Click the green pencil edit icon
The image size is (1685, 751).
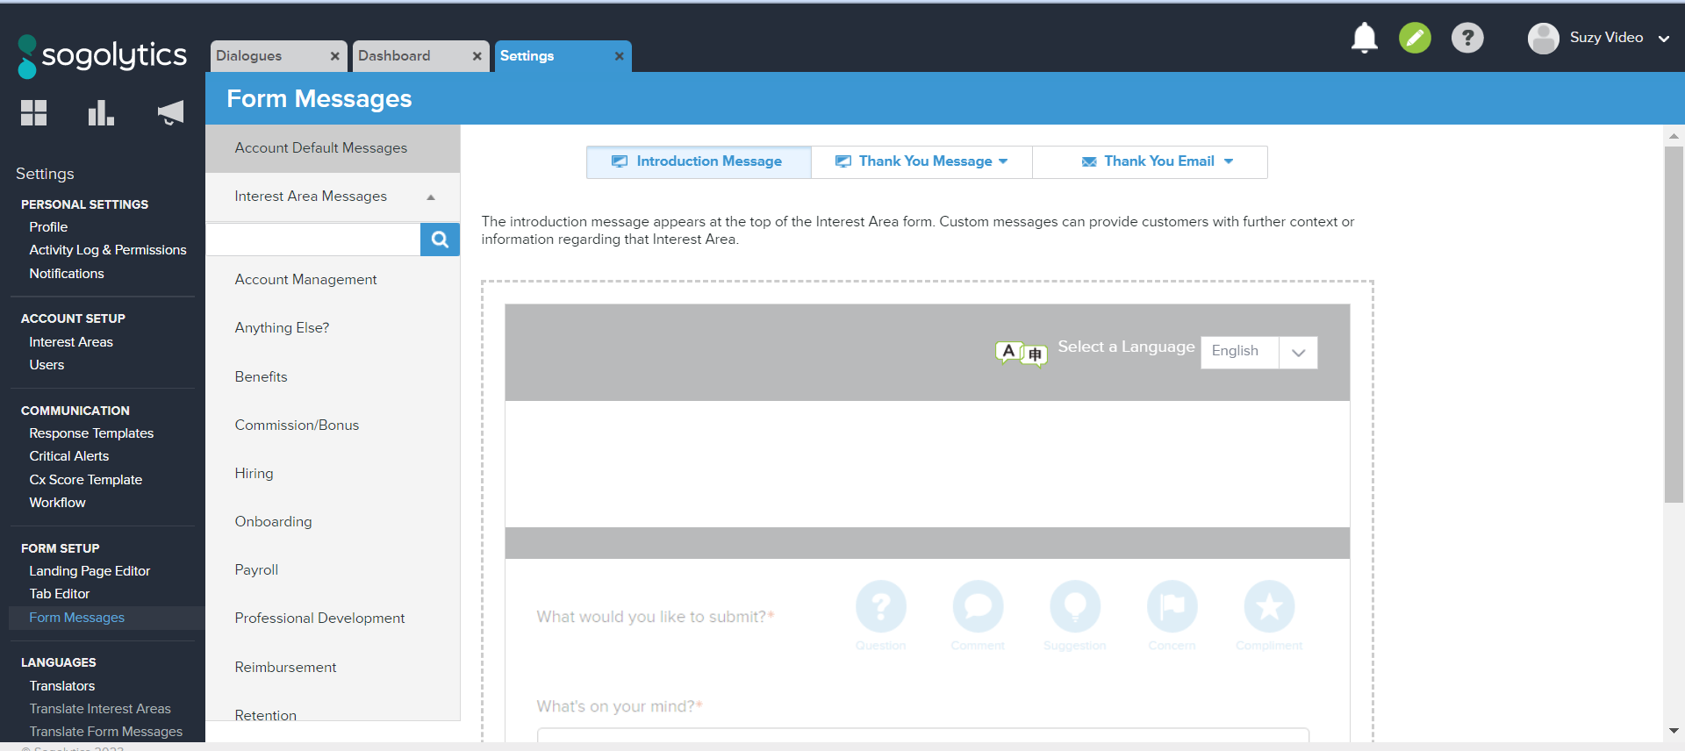[1415, 38]
